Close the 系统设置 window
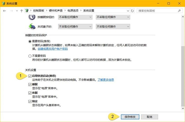 (x=179, y=3)
